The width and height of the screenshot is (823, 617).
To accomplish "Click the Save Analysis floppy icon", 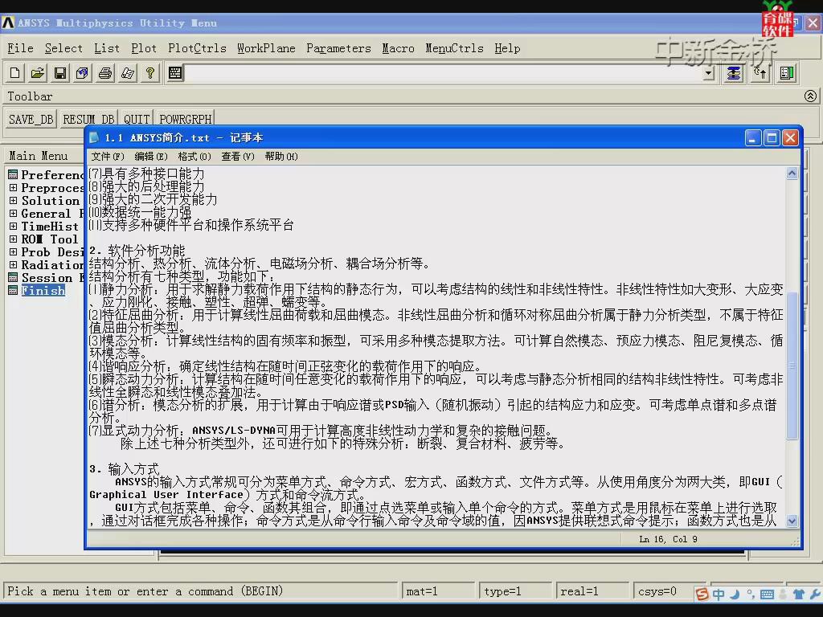I will (60, 73).
